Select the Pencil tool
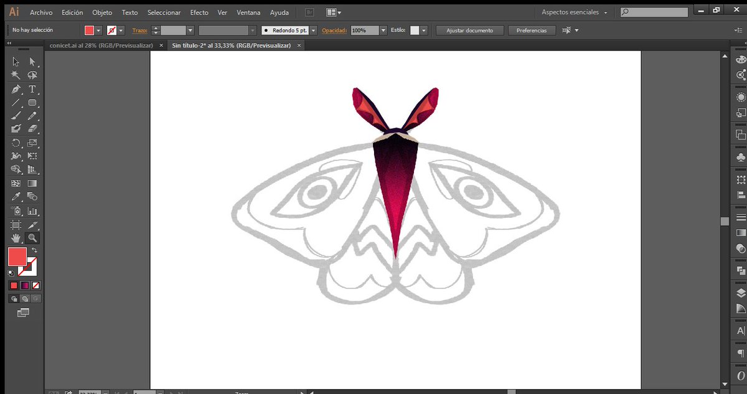Screen dimensions: 747x394 click(x=32, y=116)
